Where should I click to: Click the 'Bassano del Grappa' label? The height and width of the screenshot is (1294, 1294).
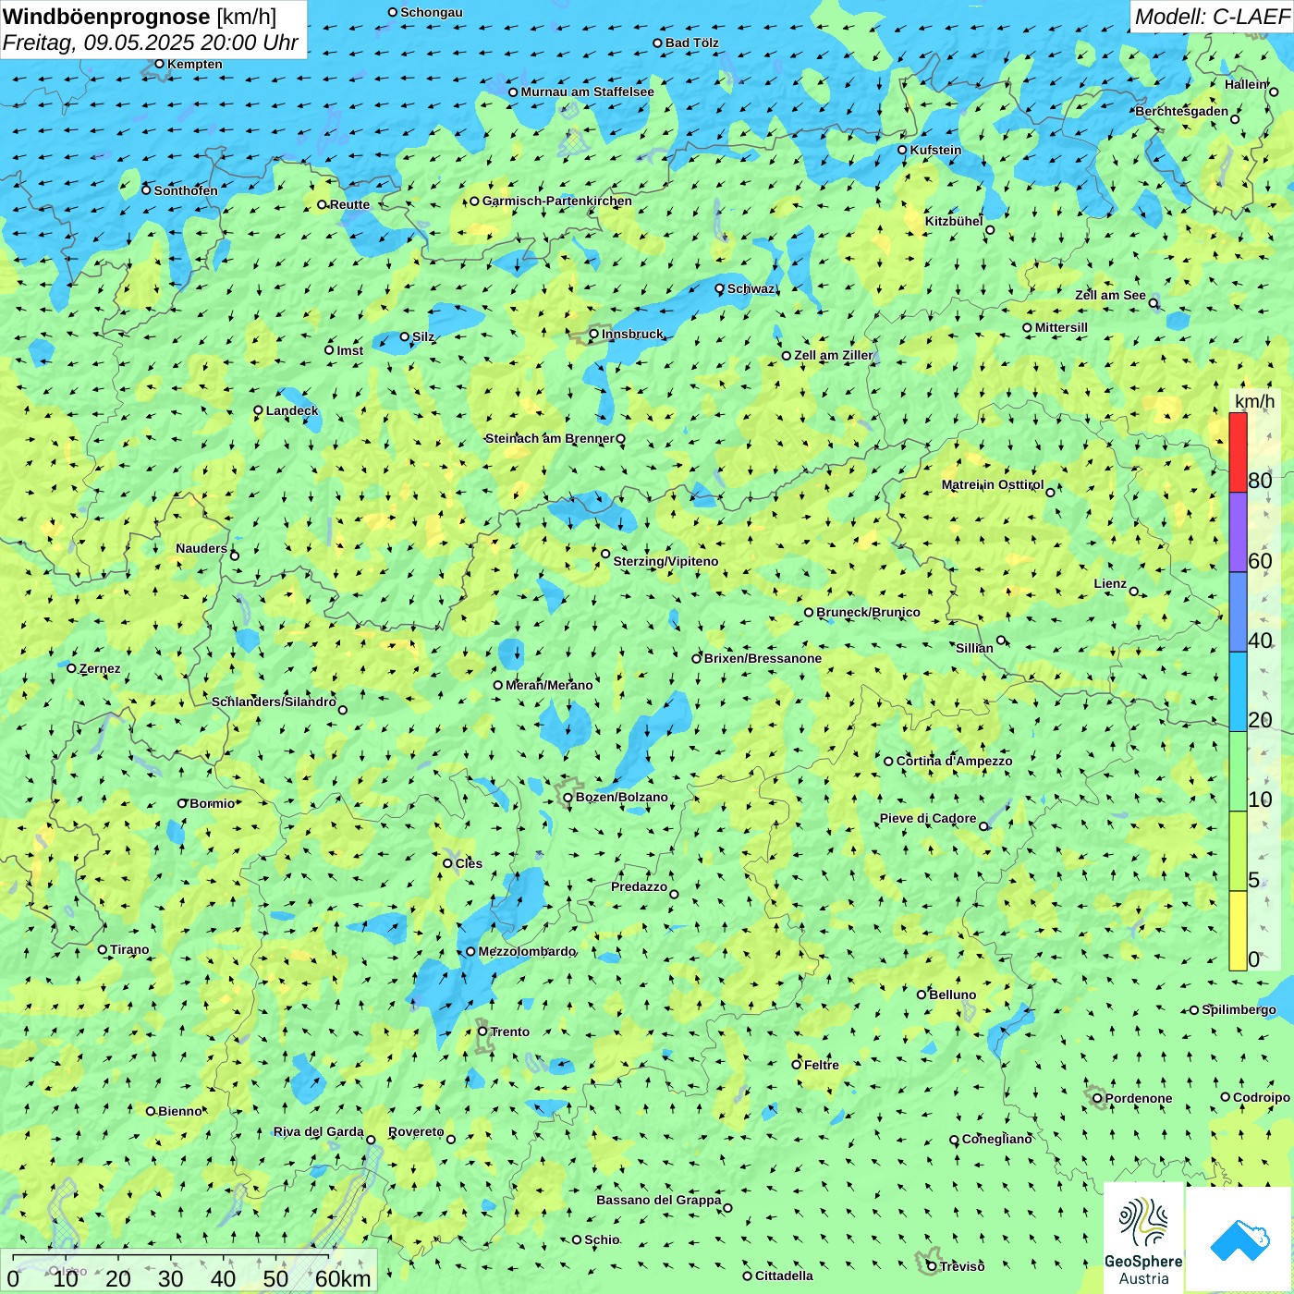tap(659, 1200)
